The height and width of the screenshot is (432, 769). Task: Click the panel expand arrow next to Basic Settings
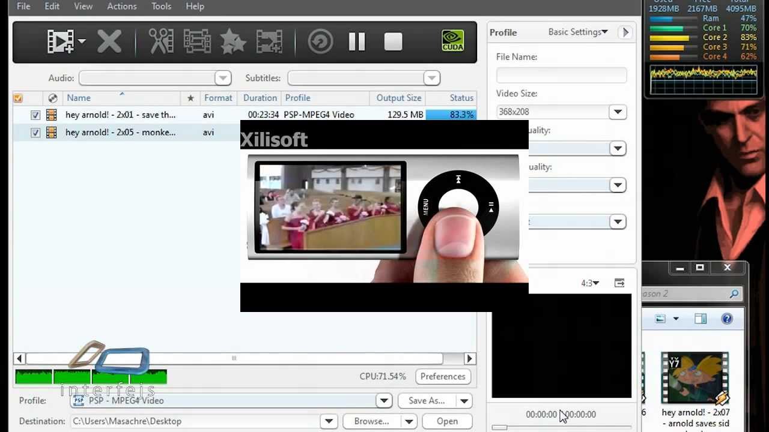625,32
